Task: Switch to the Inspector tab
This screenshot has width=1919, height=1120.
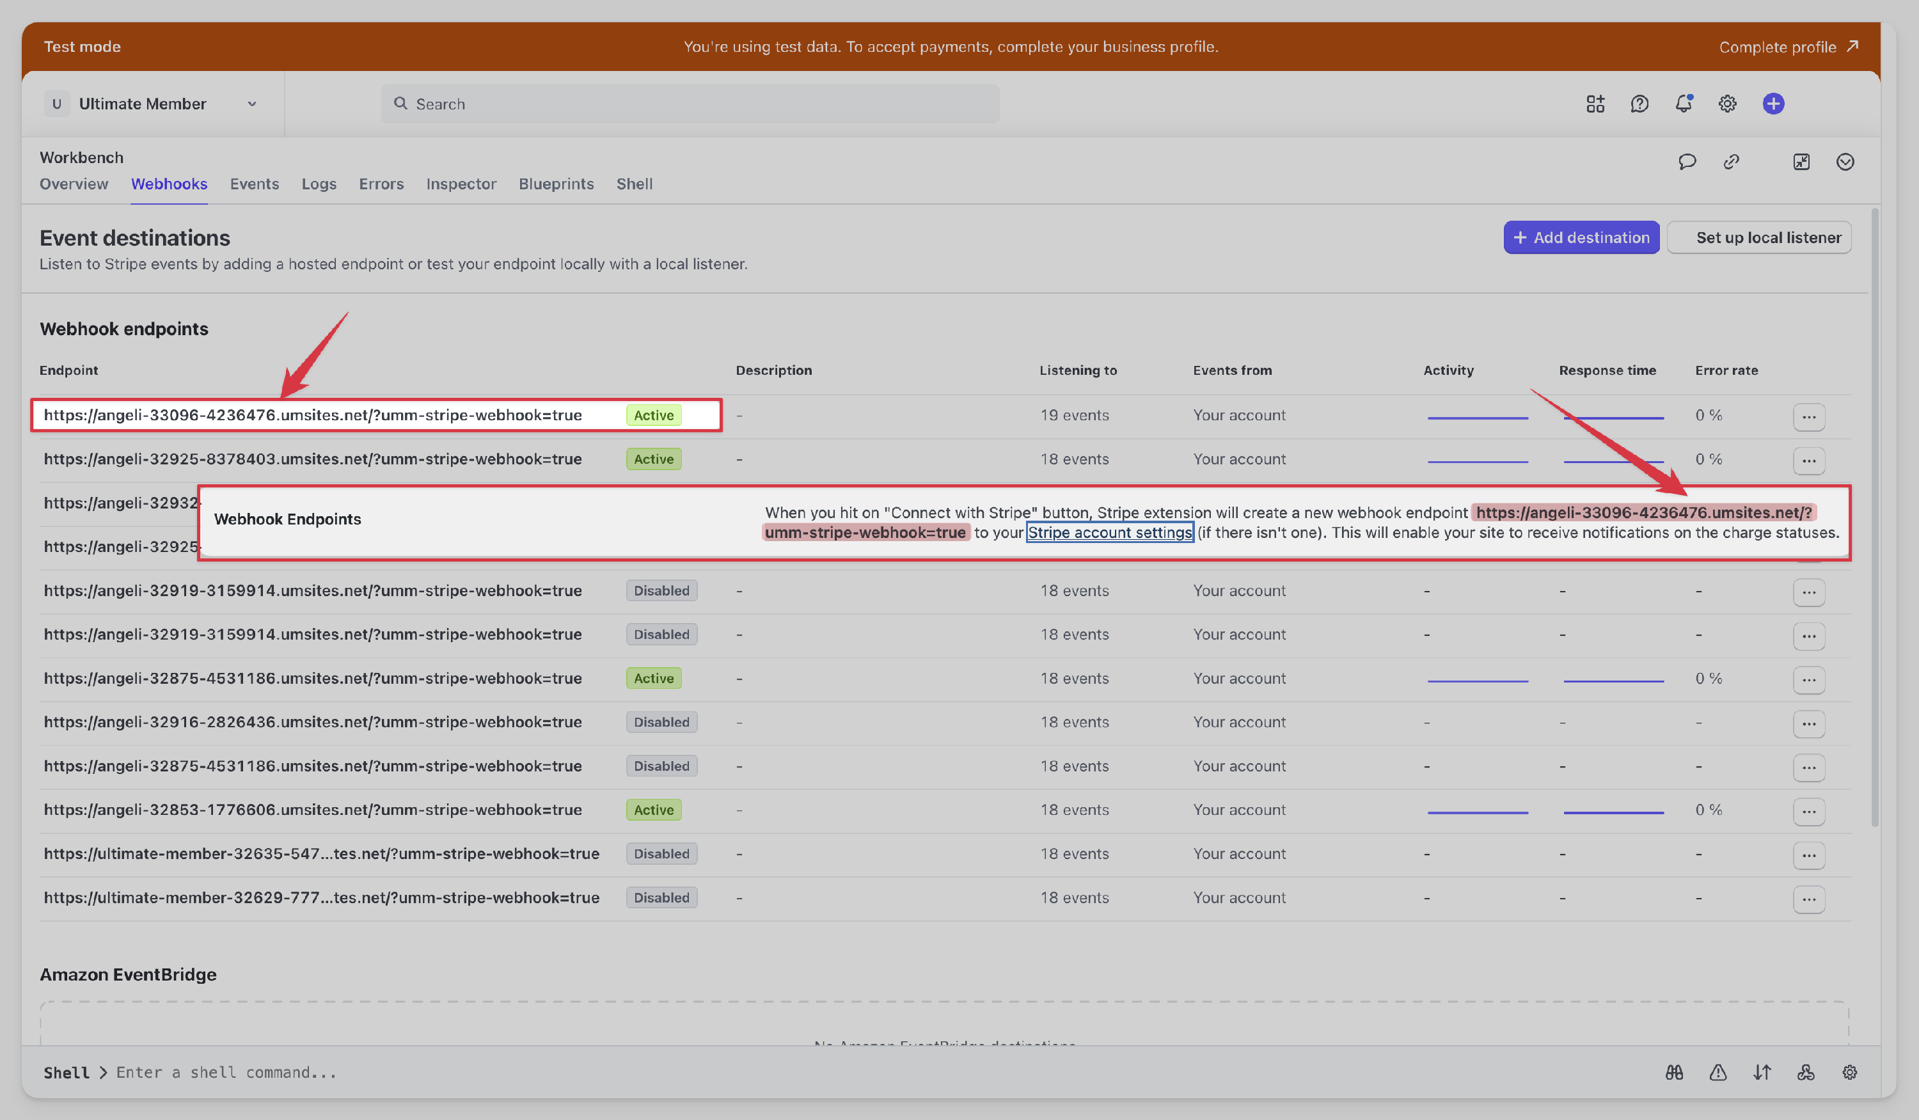Action: (x=461, y=184)
